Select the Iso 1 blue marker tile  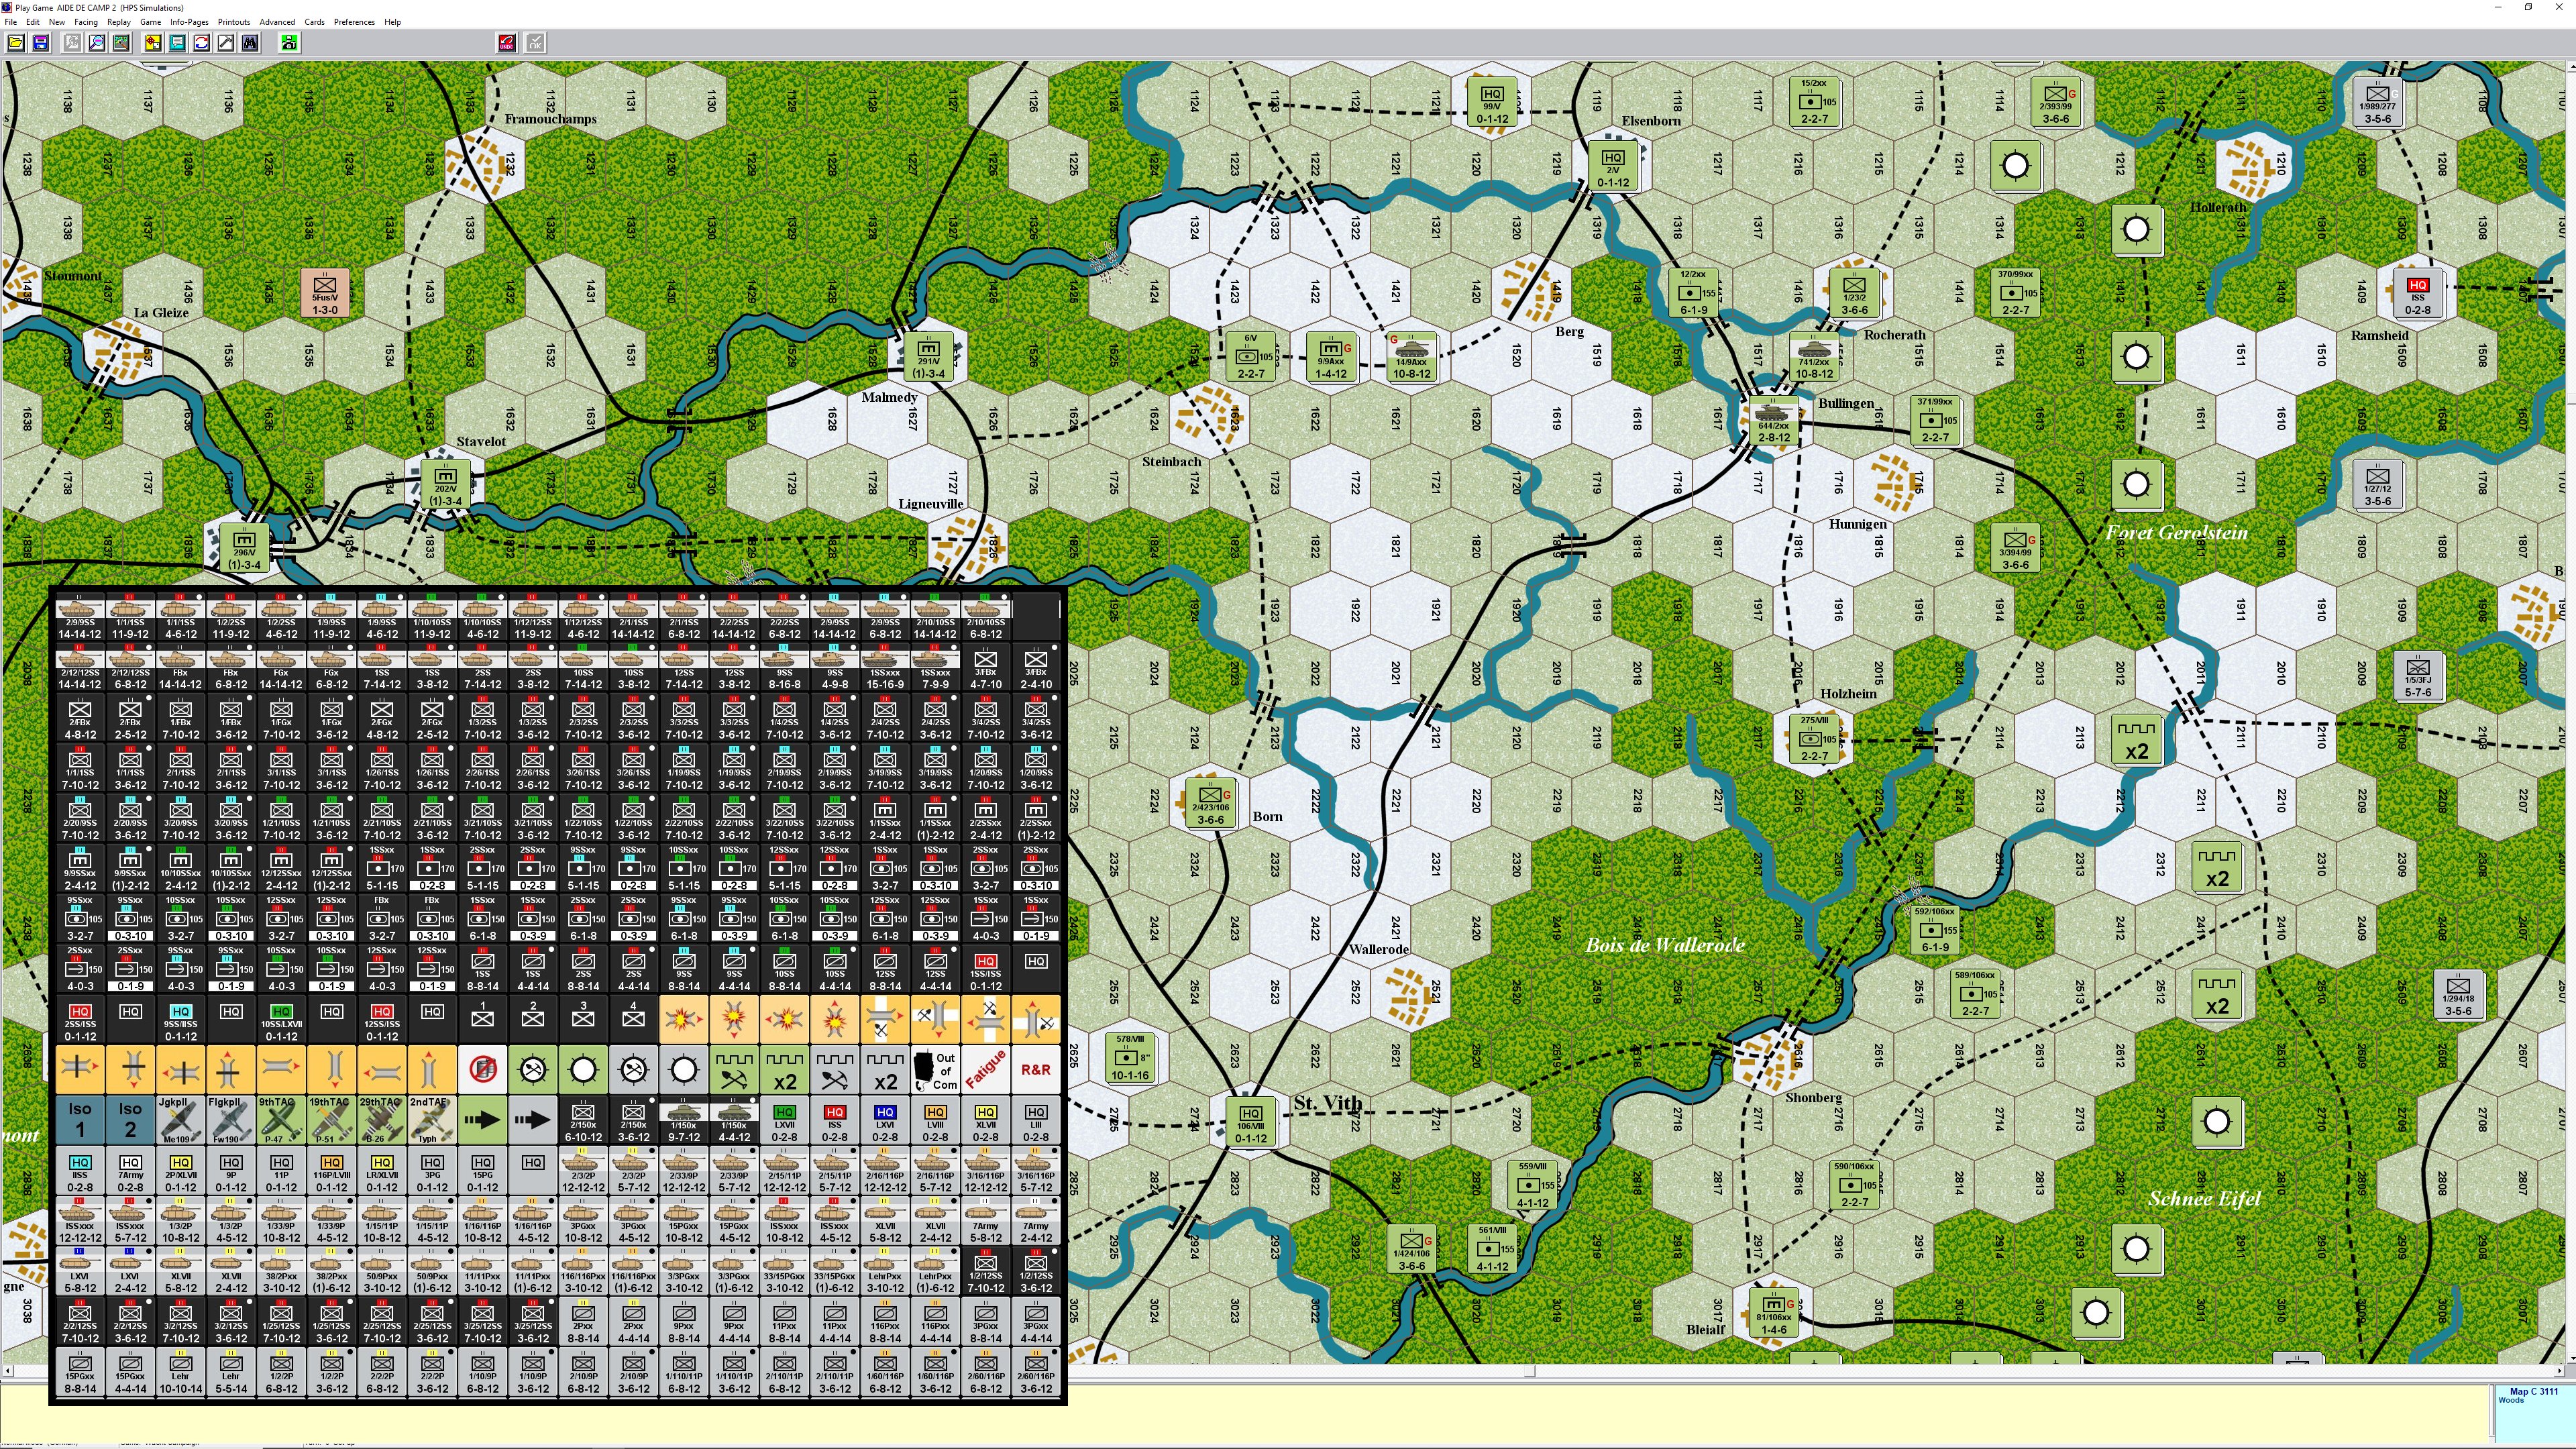[x=80, y=1120]
